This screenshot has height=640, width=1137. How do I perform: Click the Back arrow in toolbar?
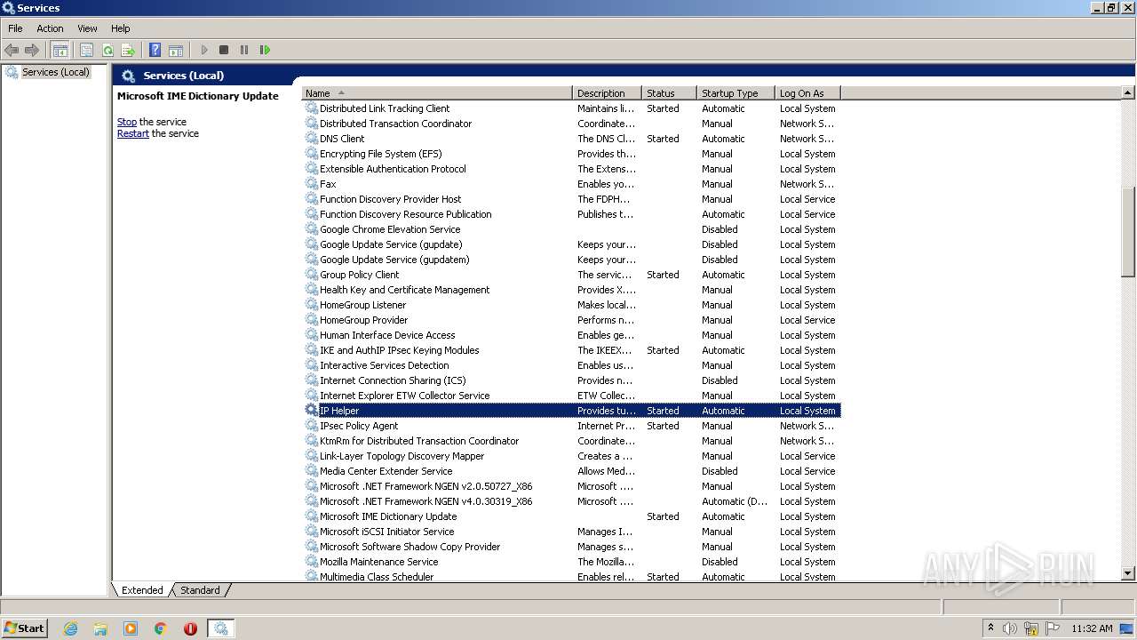(12, 51)
